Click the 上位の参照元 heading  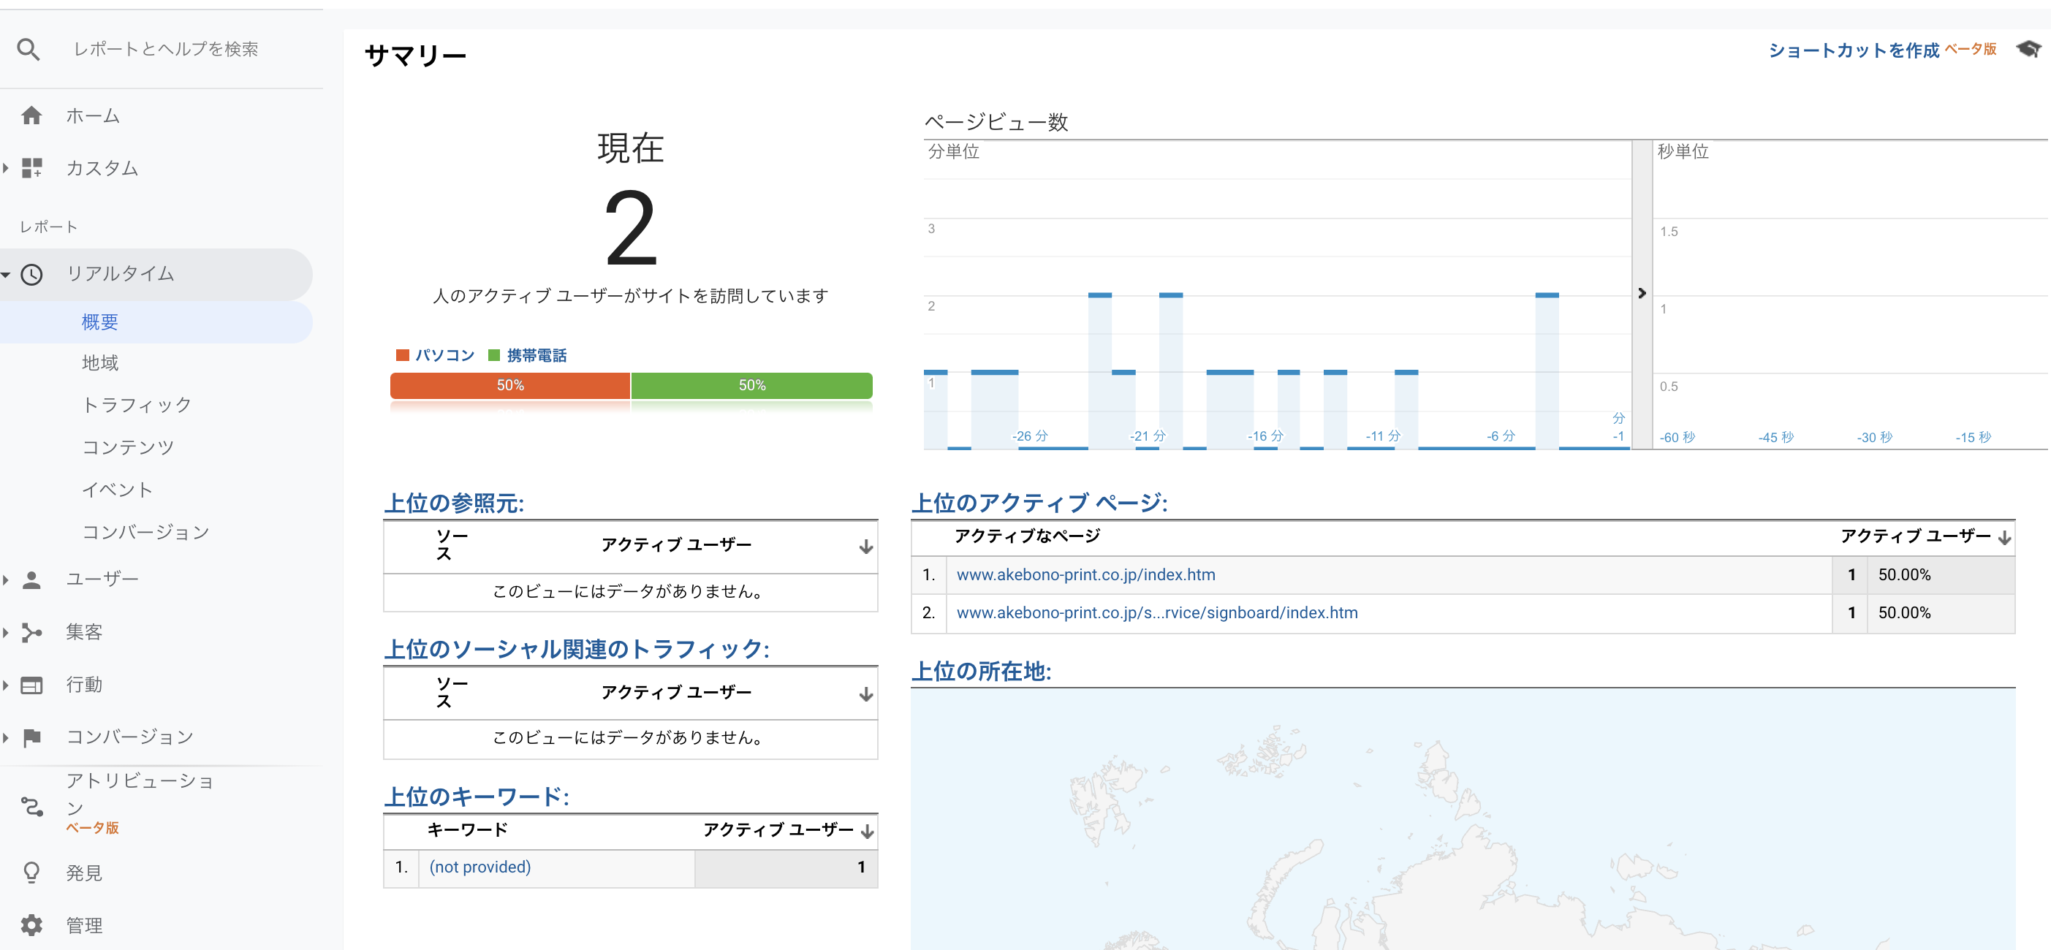click(x=454, y=503)
